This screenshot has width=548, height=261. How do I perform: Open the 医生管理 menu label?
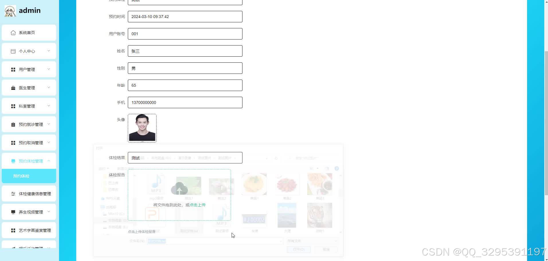[x=27, y=88]
